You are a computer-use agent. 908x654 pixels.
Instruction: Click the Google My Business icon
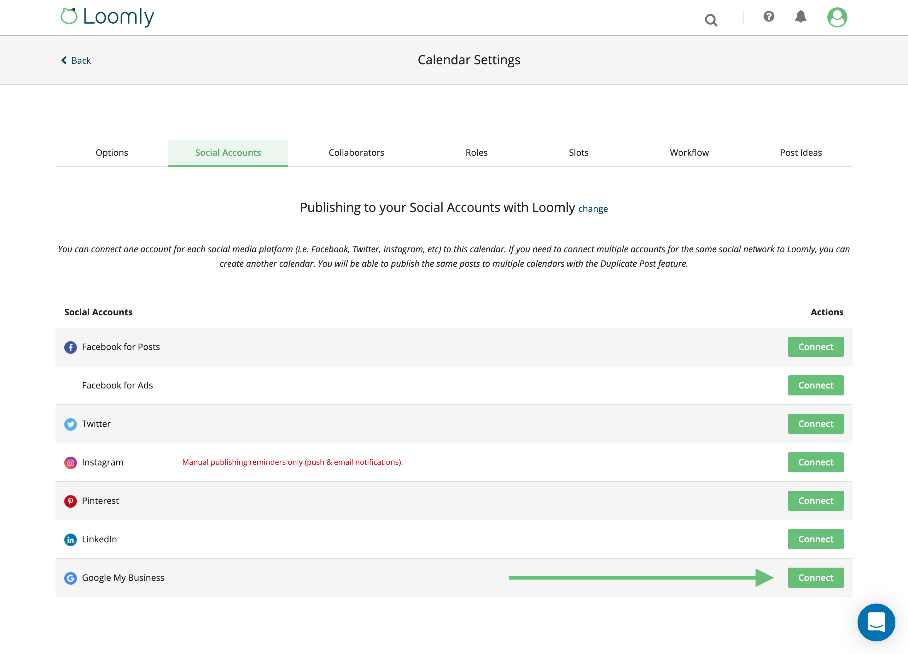pyautogui.click(x=70, y=578)
